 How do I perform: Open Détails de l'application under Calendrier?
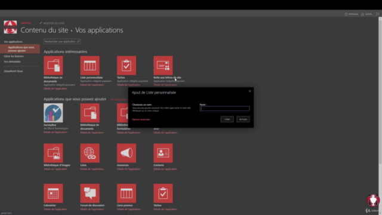coord(56,209)
